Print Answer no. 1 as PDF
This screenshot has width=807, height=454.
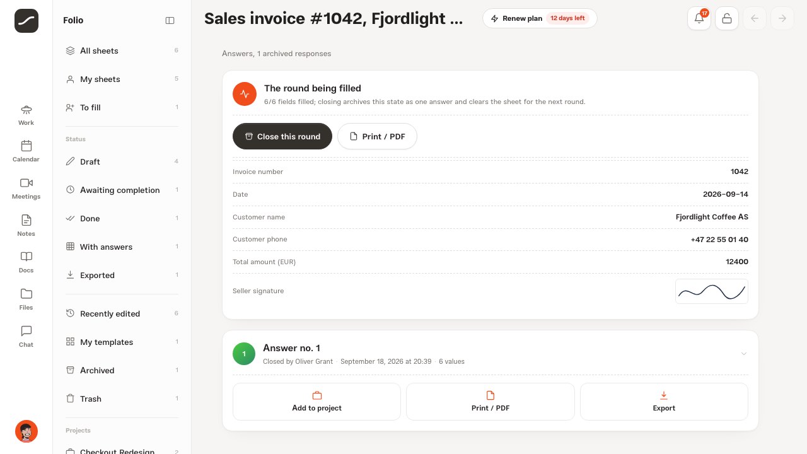[491, 402]
